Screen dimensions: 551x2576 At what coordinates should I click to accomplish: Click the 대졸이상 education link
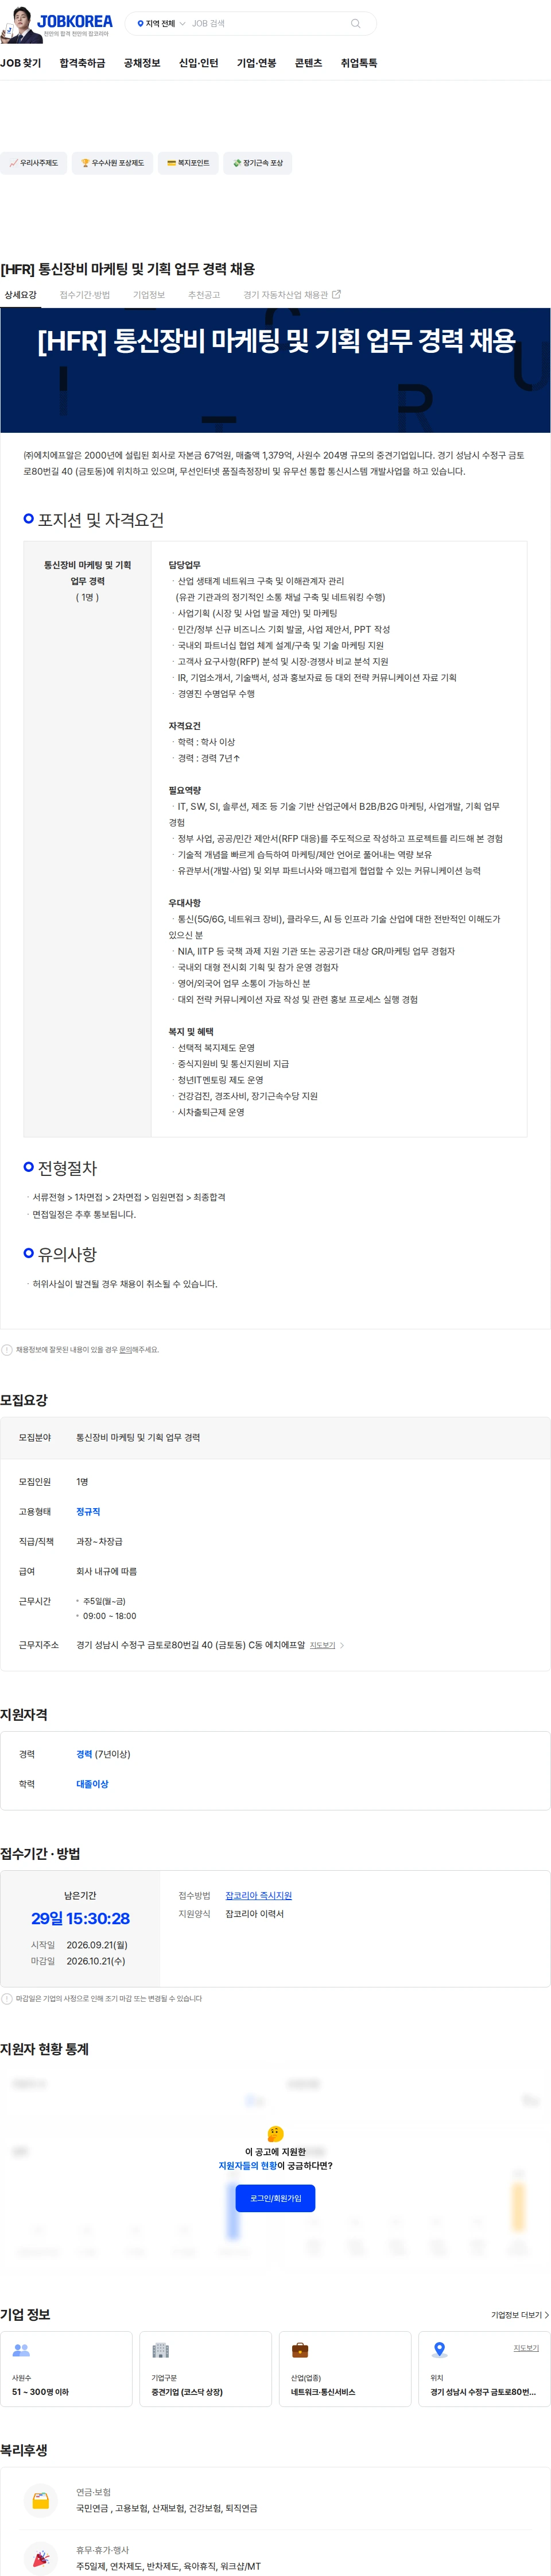92,1784
